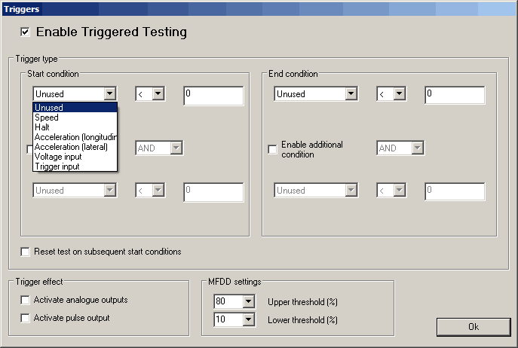Click the end condition value input field

pos(454,95)
